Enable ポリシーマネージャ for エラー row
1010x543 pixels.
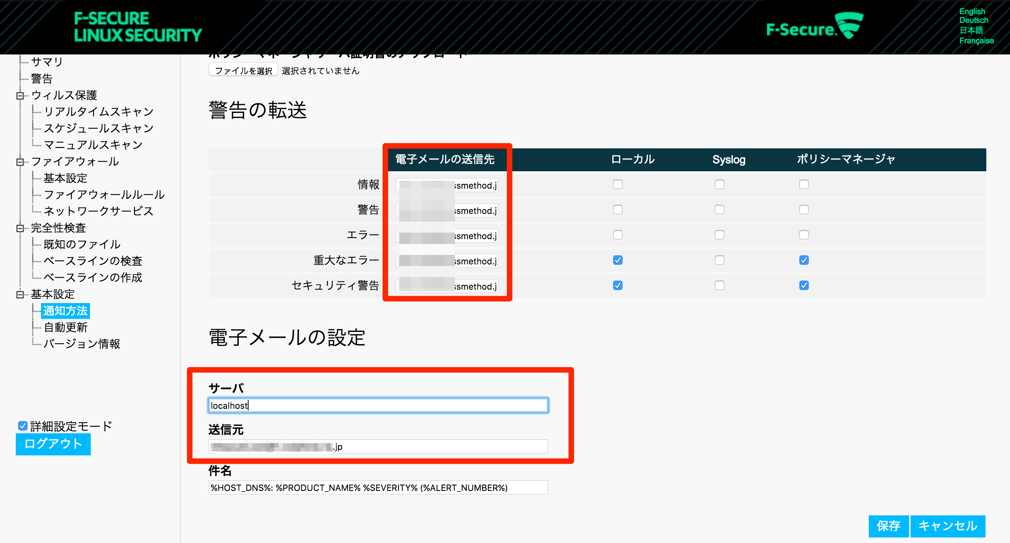pos(804,235)
